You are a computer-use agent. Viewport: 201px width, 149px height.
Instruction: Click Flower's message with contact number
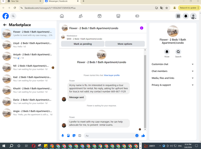tap(98, 88)
